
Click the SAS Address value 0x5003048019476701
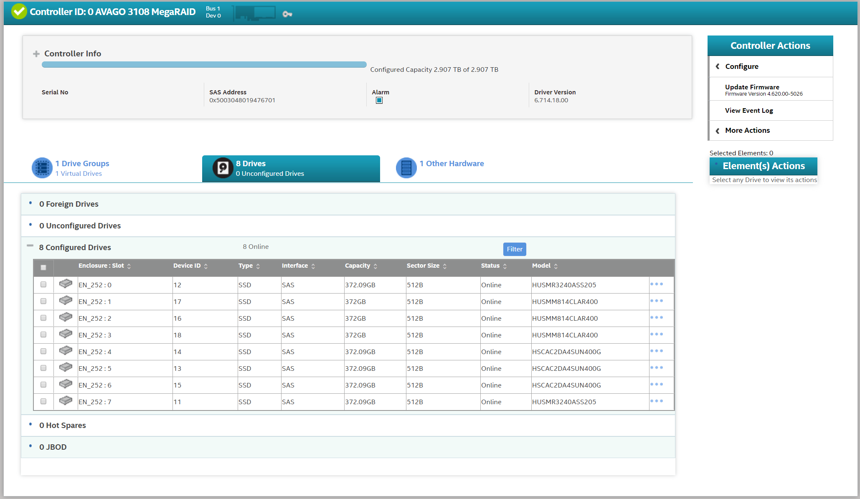click(x=242, y=100)
